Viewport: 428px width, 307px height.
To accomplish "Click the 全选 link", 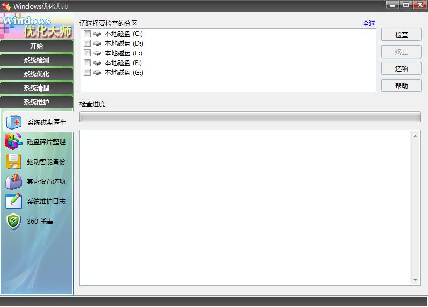I will coord(369,24).
